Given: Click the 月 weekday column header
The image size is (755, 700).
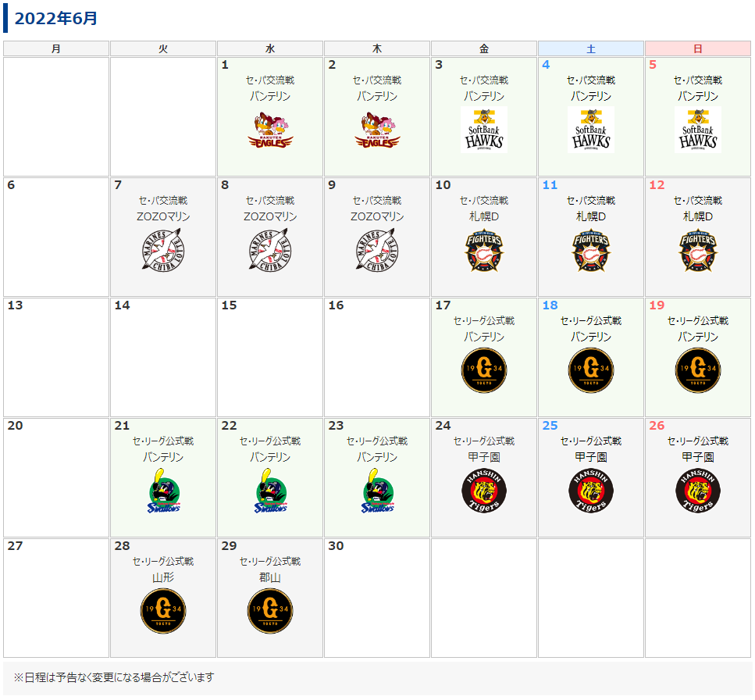Looking at the screenshot, I should pyautogui.click(x=56, y=48).
